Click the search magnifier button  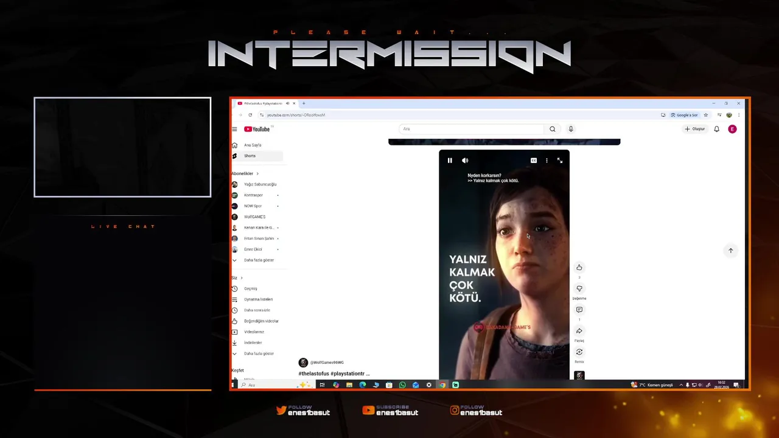553,129
